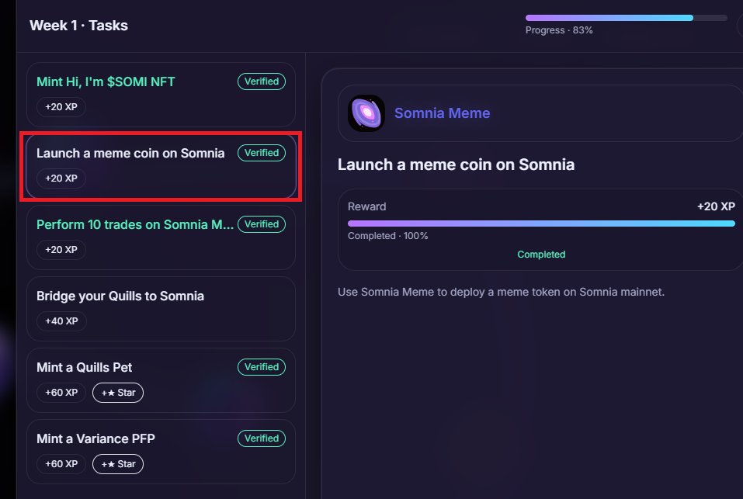Click Star chip under Mint a Variance PFP
The image size is (743, 499).
[118, 464]
